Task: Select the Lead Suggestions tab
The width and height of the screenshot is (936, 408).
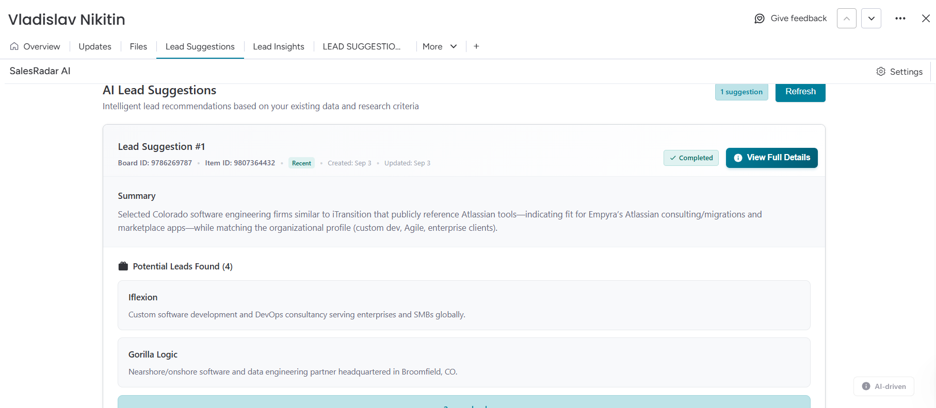Action: tap(200, 46)
